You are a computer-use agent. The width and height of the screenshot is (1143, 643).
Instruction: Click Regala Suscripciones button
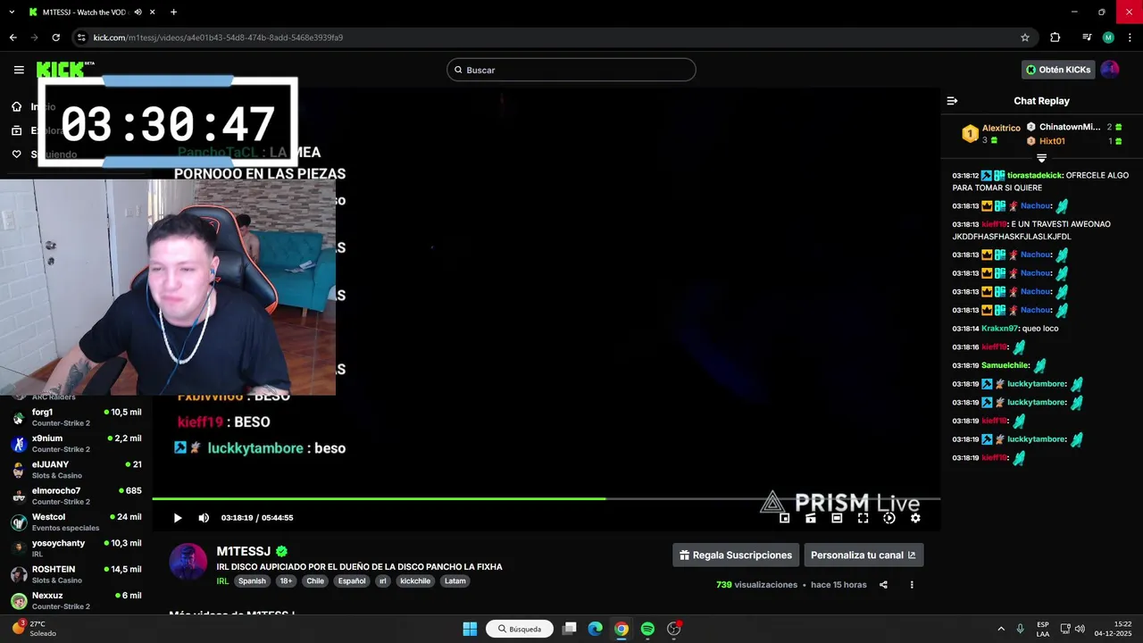tap(735, 555)
